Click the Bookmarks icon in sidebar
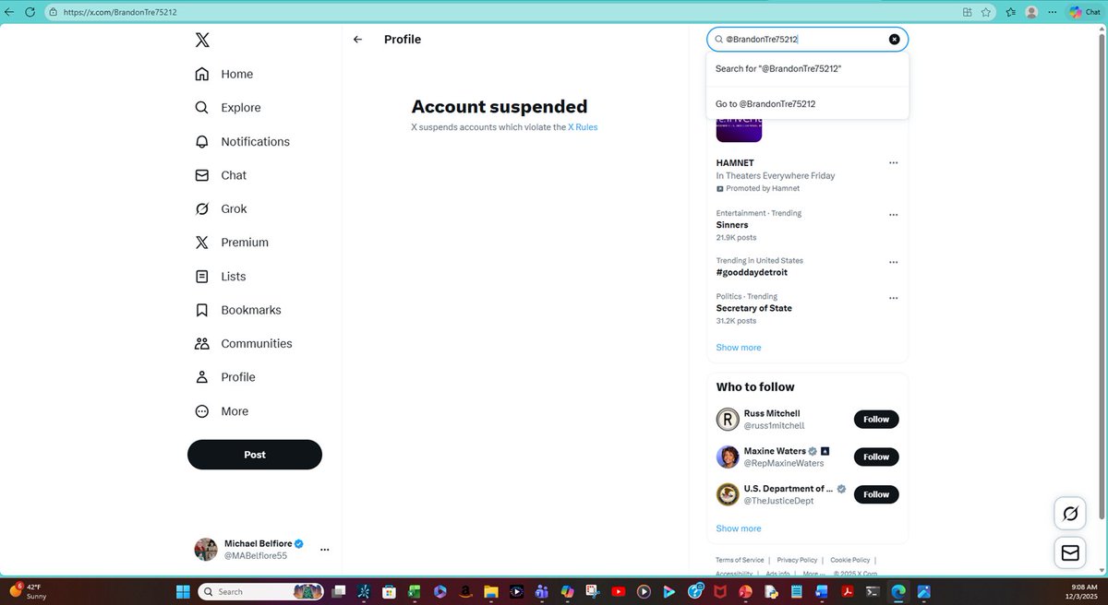1108x605 pixels. (x=202, y=310)
